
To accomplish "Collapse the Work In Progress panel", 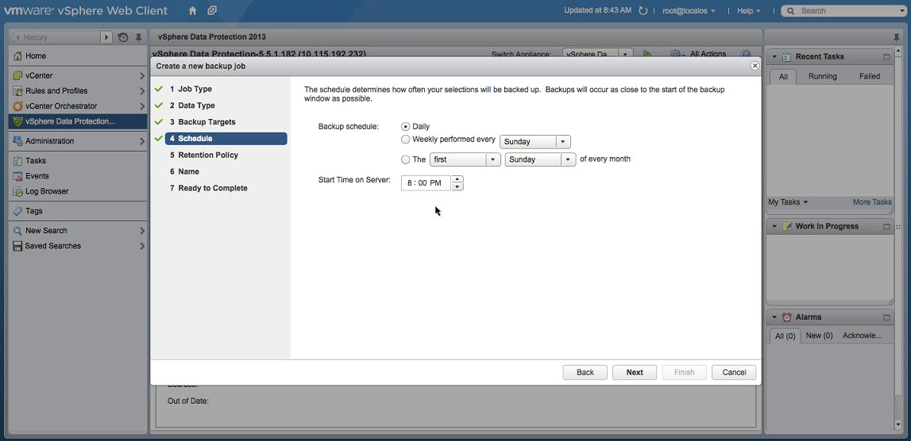I will [774, 226].
